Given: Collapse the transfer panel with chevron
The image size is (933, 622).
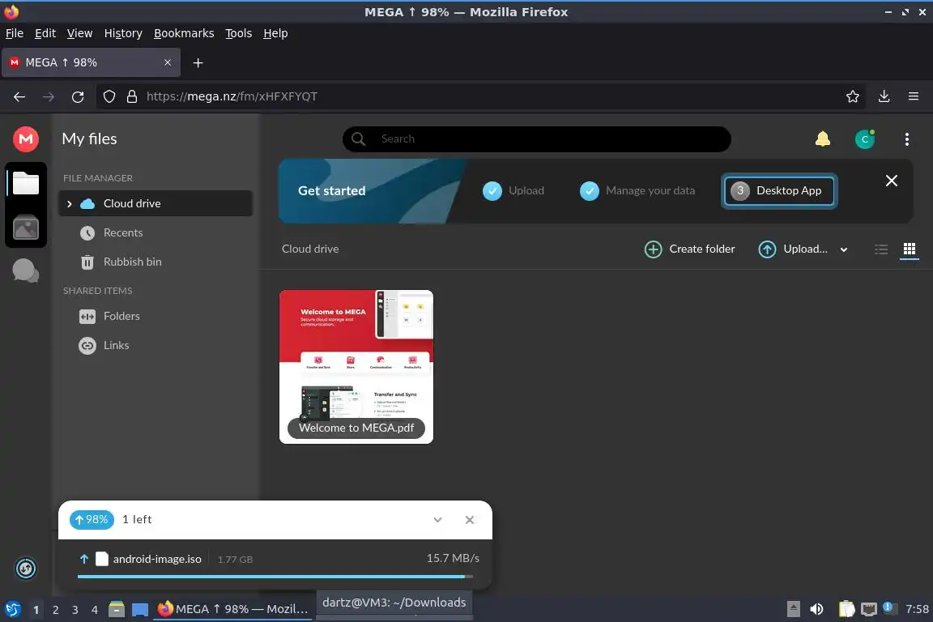Looking at the screenshot, I should (x=437, y=520).
